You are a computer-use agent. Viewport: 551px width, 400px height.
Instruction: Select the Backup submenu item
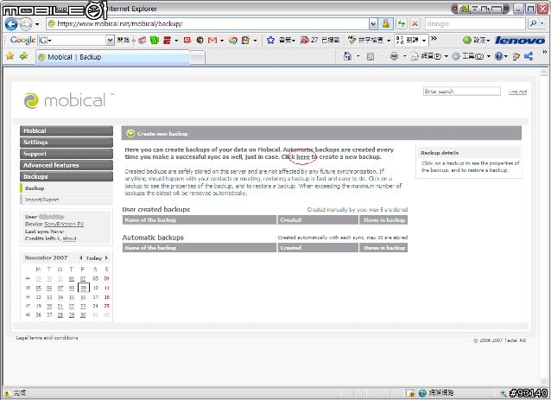point(66,188)
